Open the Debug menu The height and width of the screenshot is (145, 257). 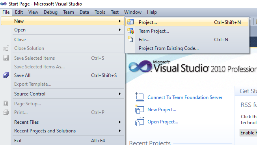(x=50, y=12)
